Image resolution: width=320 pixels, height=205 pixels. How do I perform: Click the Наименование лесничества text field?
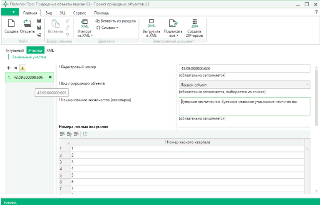tap(244, 106)
